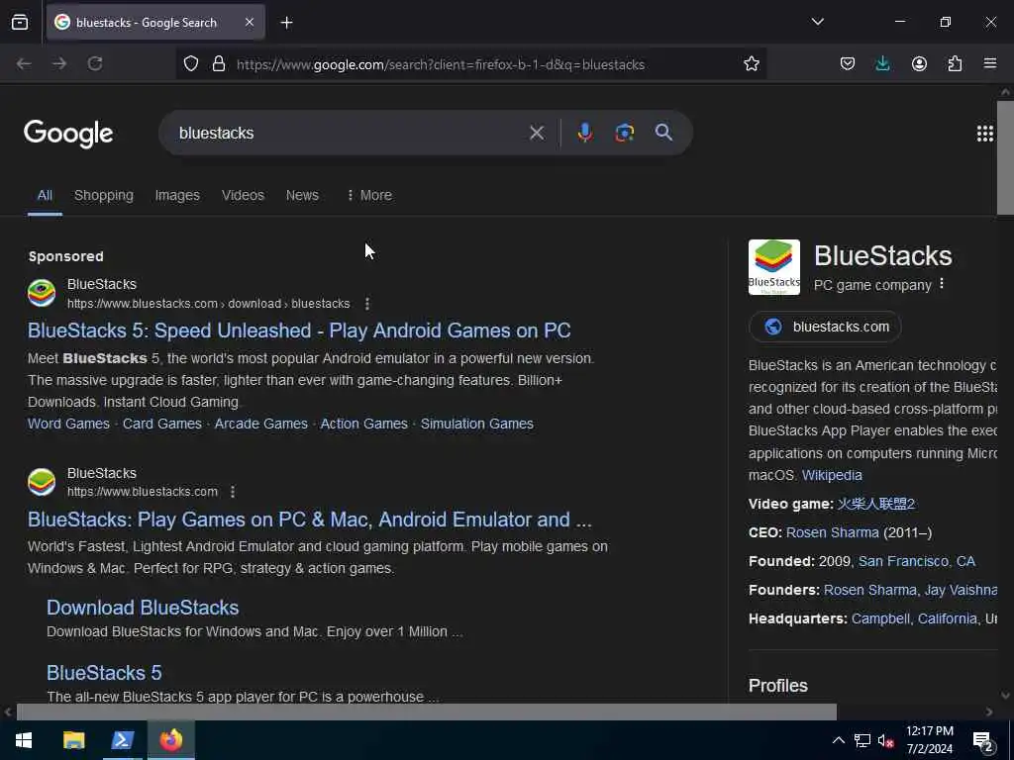Open BlueStacks 5: Speed Unleashed ad link
1014x760 pixels.
[x=299, y=331]
